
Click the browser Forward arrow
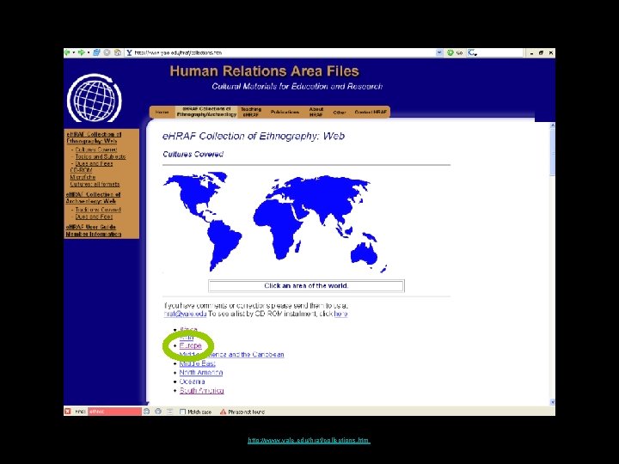coord(82,52)
